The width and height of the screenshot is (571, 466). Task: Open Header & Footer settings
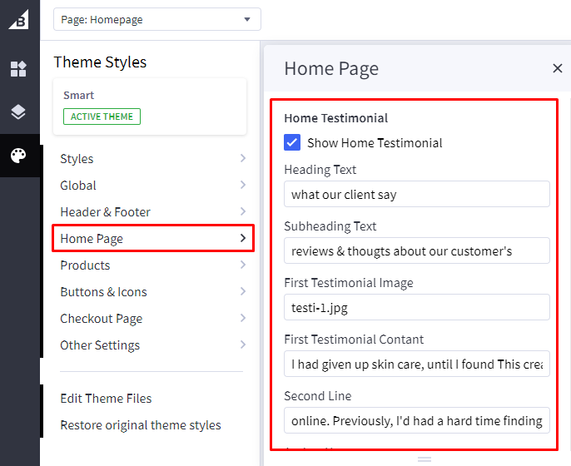point(151,212)
